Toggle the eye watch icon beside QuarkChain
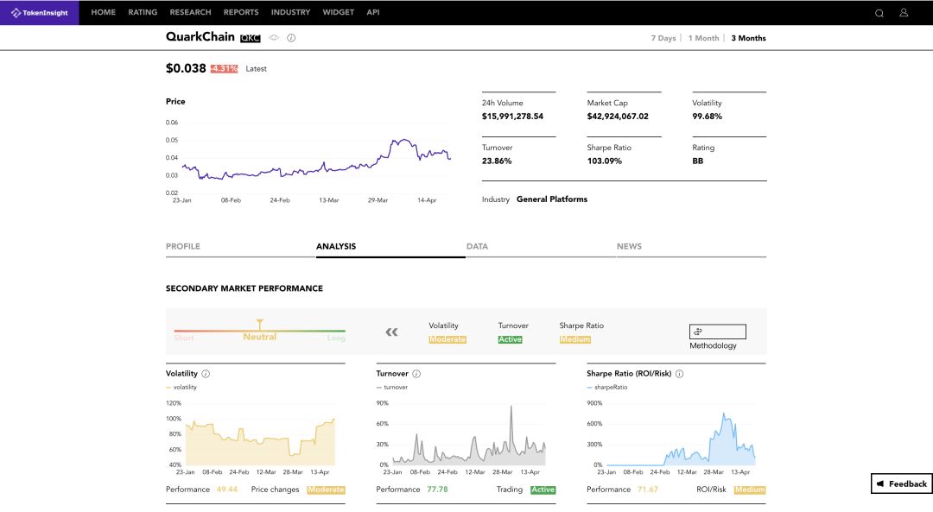This screenshot has width=933, height=512. click(x=274, y=37)
